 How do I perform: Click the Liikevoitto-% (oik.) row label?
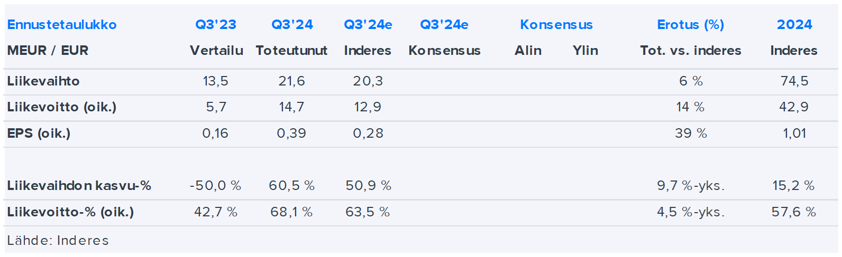point(70,212)
